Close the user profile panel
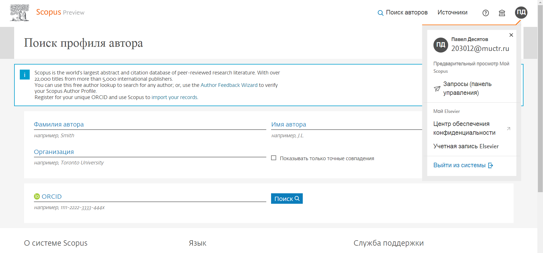This screenshot has width=543, height=253. (511, 35)
